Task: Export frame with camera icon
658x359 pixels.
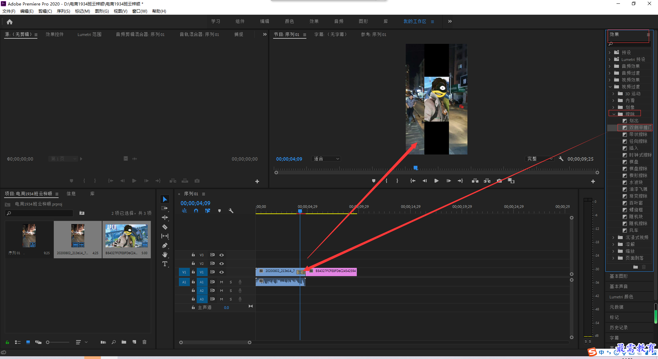Action: 499,181
